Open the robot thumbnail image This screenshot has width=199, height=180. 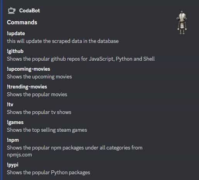coord(182,23)
